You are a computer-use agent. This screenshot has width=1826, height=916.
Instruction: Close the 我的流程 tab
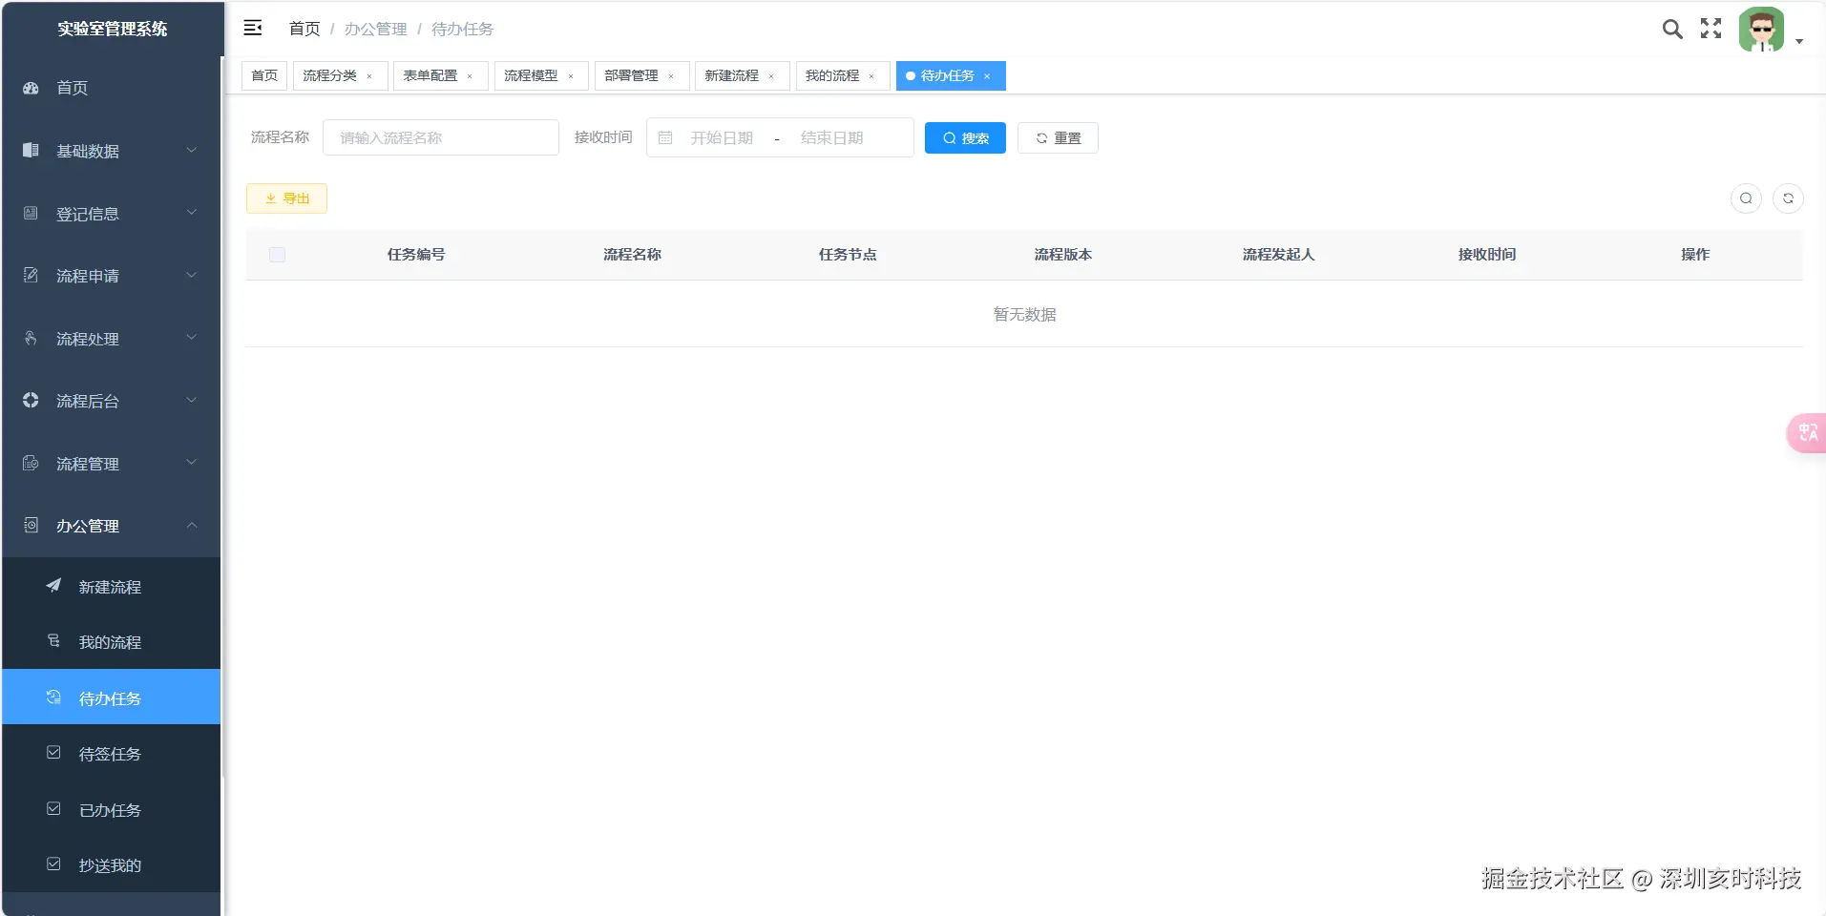click(871, 76)
